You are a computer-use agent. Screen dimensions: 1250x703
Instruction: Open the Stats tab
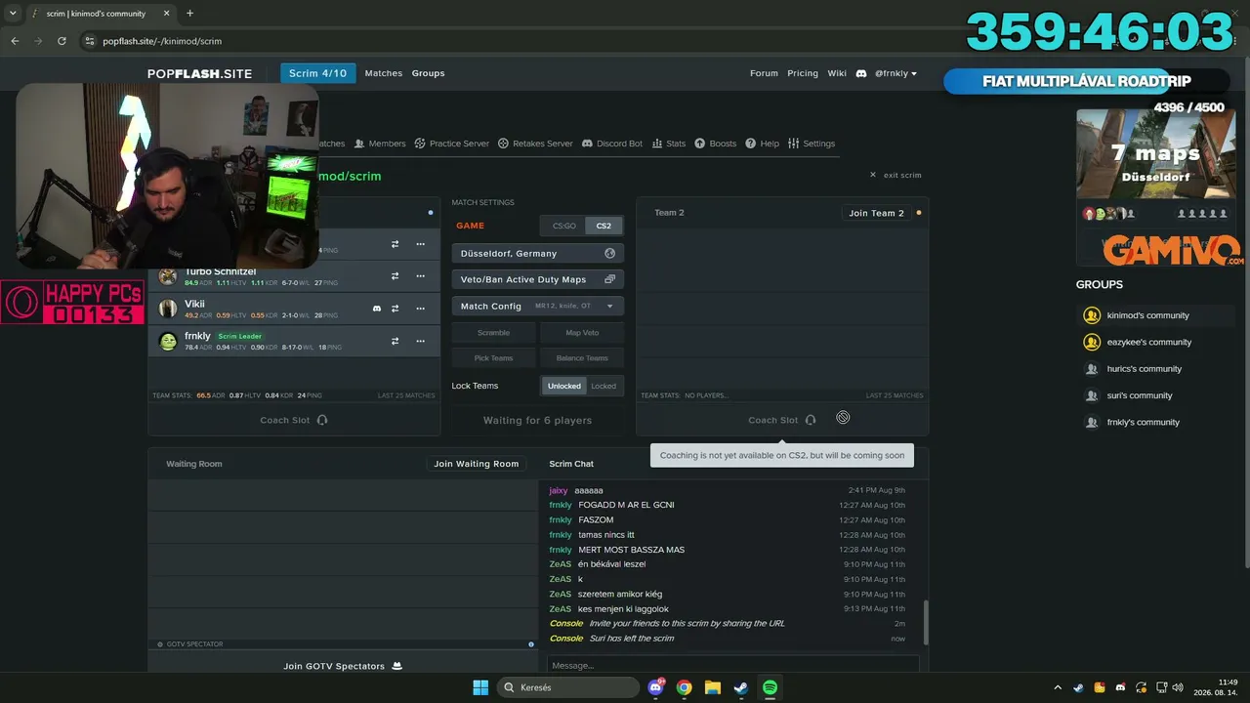point(669,144)
